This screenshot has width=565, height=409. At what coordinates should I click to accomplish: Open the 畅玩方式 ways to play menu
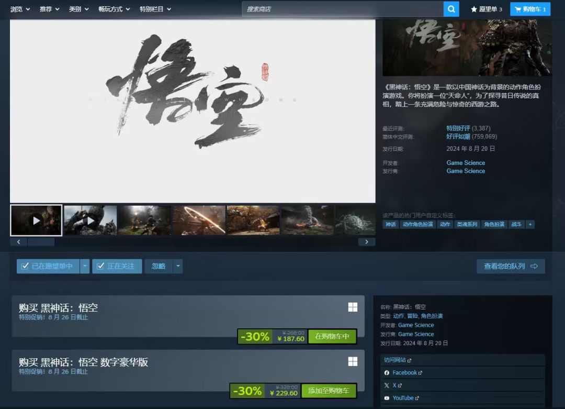[114, 9]
